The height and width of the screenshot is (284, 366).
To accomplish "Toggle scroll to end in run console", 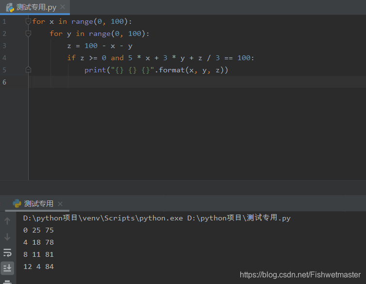I will point(7,268).
